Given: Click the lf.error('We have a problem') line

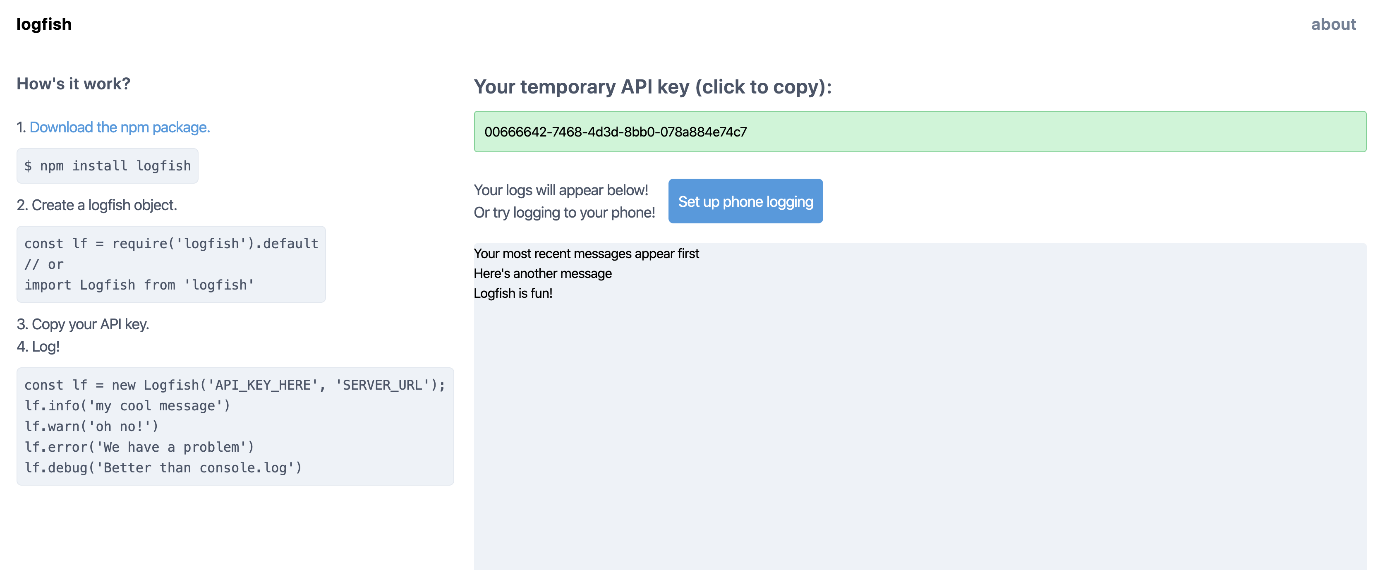Looking at the screenshot, I should 139,447.
